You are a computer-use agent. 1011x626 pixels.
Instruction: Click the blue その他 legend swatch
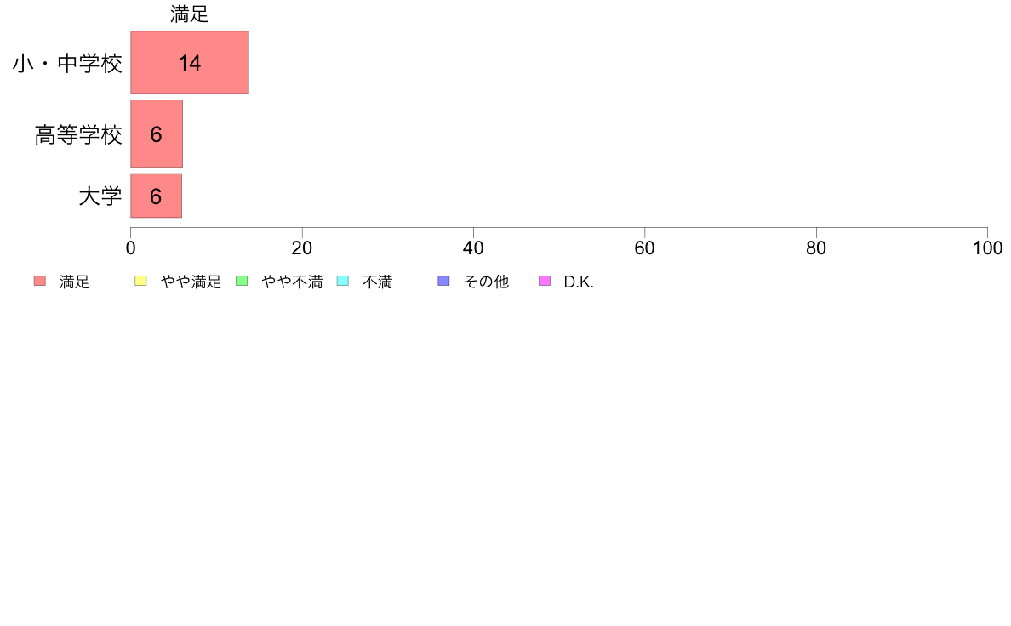(443, 281)
